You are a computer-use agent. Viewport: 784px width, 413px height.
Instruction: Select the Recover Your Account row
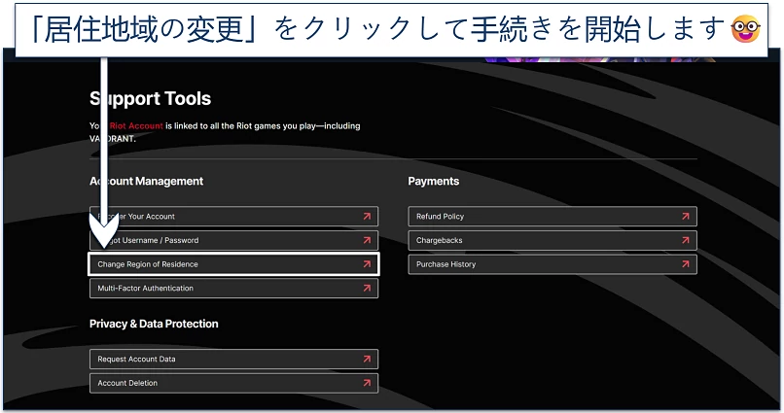click(233, 217)
